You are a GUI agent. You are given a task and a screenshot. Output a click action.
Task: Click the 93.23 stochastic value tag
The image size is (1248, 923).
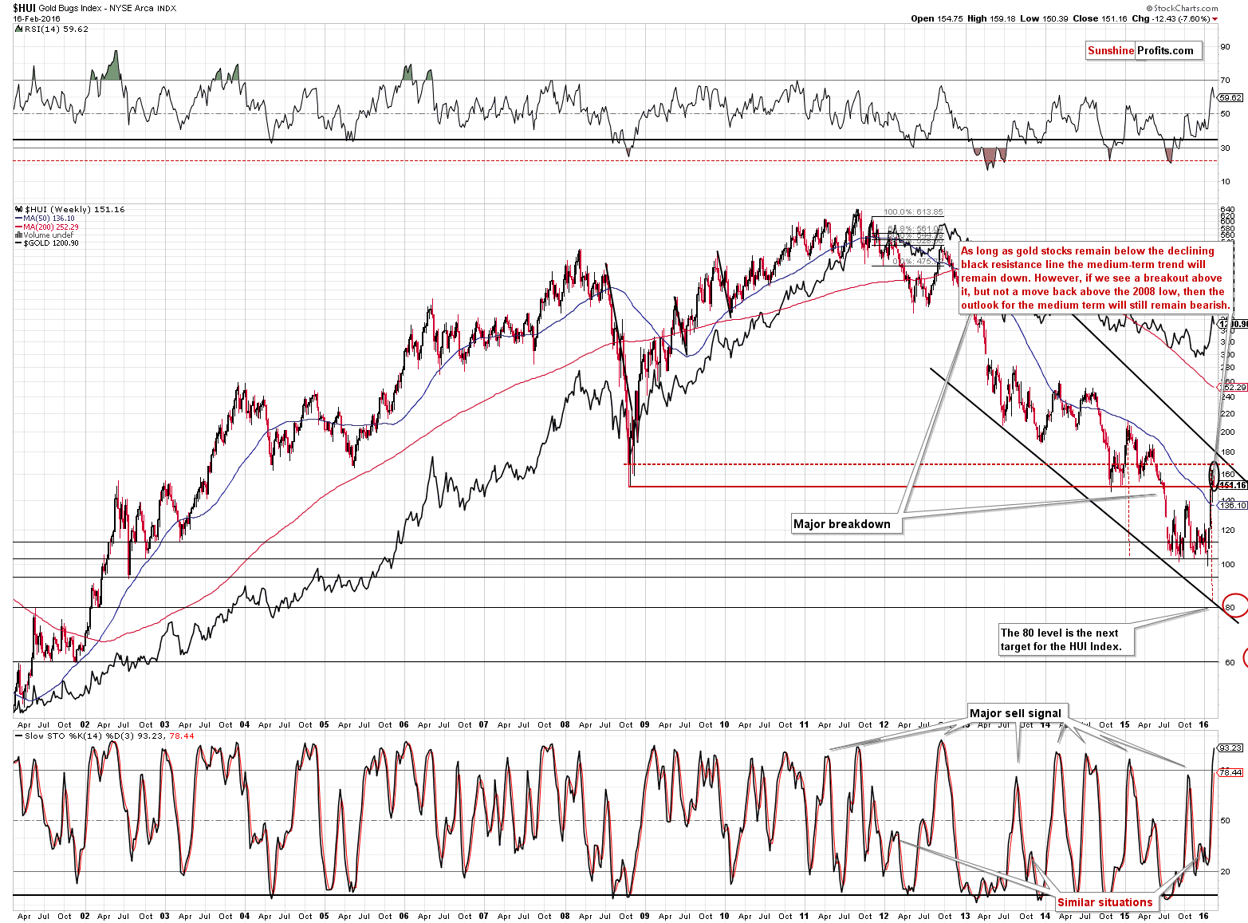click(1231, 747)
